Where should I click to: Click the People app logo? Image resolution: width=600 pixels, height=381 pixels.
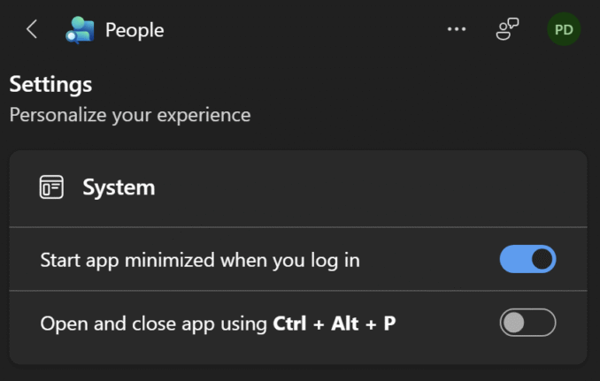[x=79, y=29]
